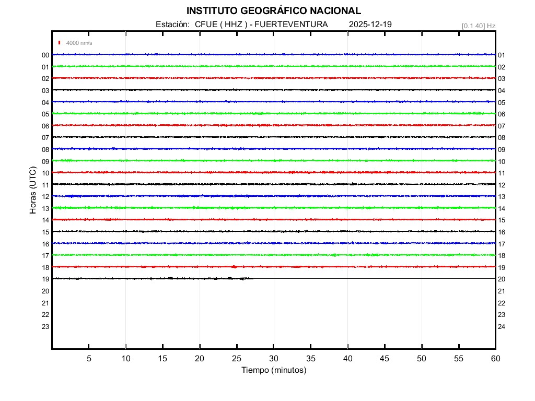Click the left hour label 23
Image resolution: width=535 pixels, height=401 pixels.
pos(45,327)
